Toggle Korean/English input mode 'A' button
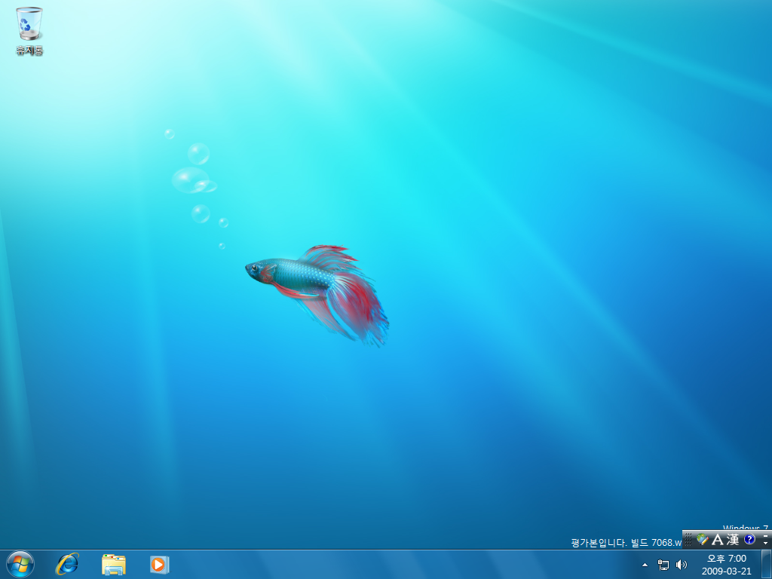The image size is (772, 579). coord(717,539)
